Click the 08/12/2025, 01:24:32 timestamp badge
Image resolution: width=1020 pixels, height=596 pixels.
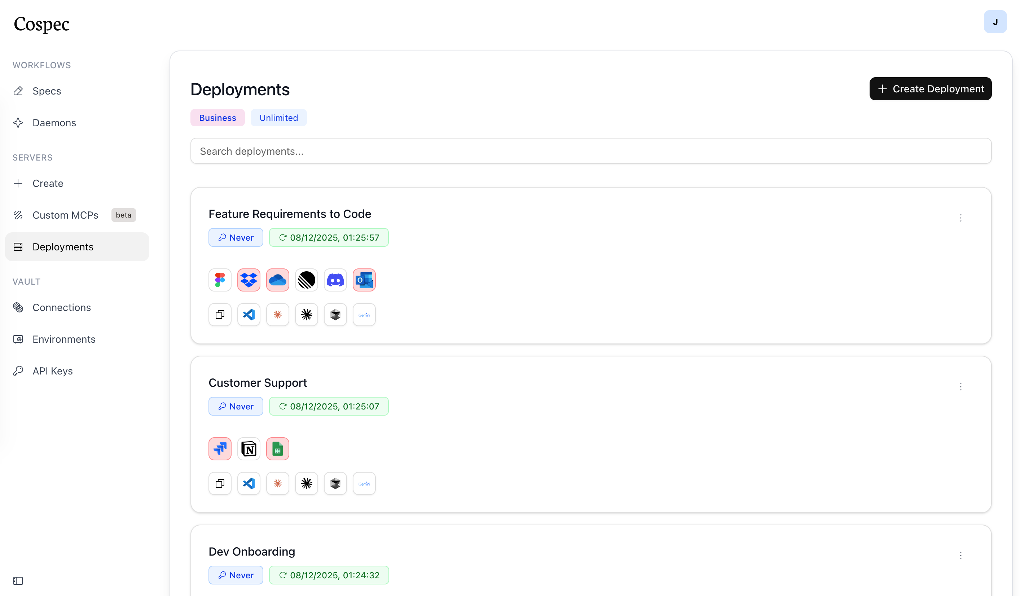coord(329,575)
